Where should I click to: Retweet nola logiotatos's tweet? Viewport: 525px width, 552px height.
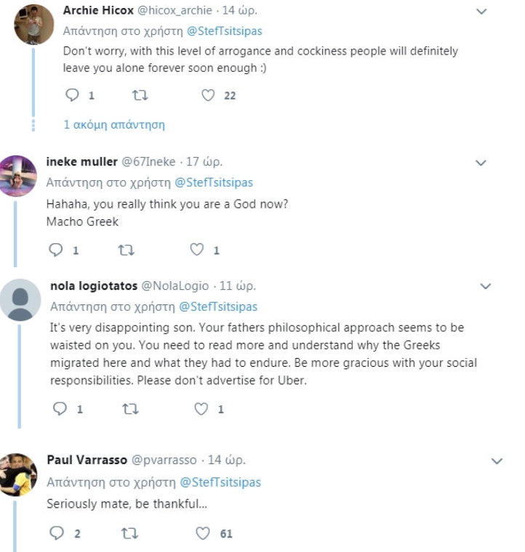[x=131, y=409]
